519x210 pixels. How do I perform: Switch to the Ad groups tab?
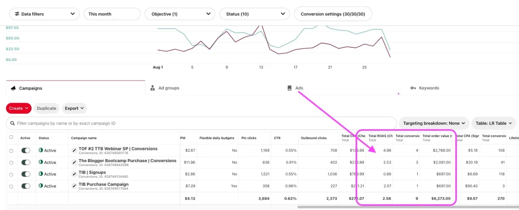click(x=169, y=88)
